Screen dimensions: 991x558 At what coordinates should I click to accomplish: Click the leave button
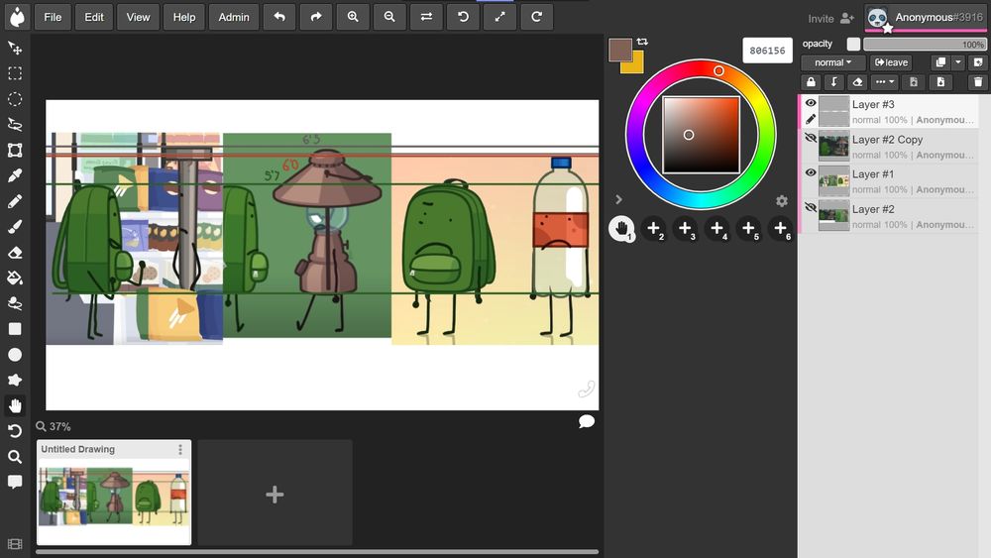pyautogui.click(x=891, y=62)
